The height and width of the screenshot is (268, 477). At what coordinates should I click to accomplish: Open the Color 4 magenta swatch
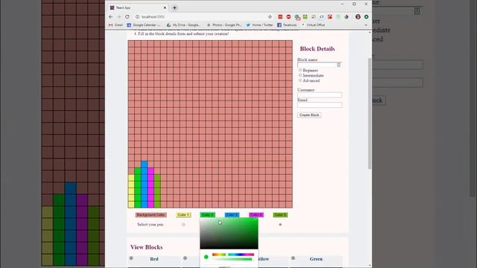[x=256, y=215]
